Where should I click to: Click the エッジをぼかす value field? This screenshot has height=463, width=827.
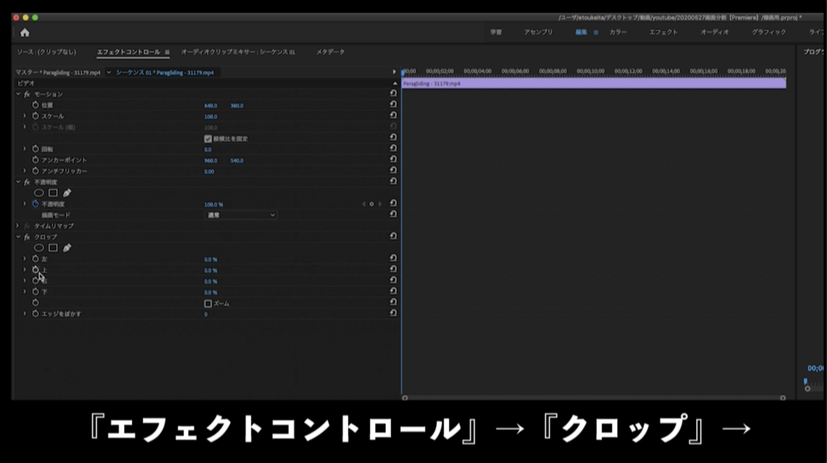click(205, 313)
